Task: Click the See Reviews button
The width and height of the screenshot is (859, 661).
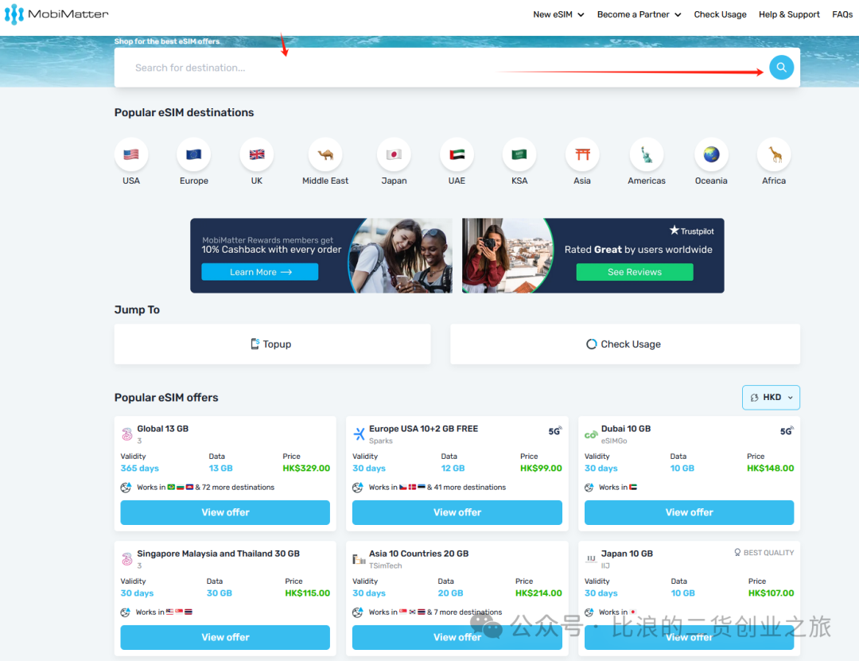Action: pyautogui.click(x=635, y=272)
